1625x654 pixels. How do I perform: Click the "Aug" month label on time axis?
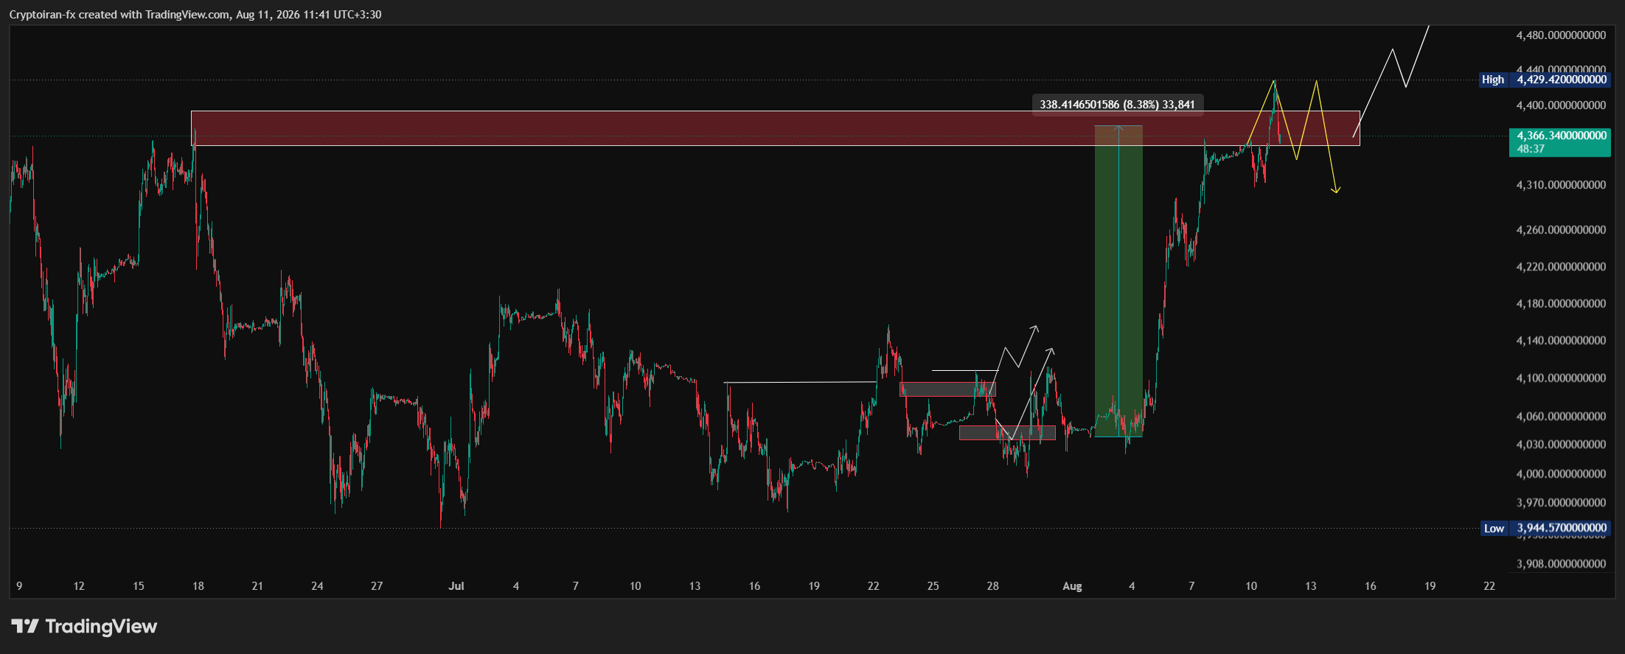(x=1072, y=586)
